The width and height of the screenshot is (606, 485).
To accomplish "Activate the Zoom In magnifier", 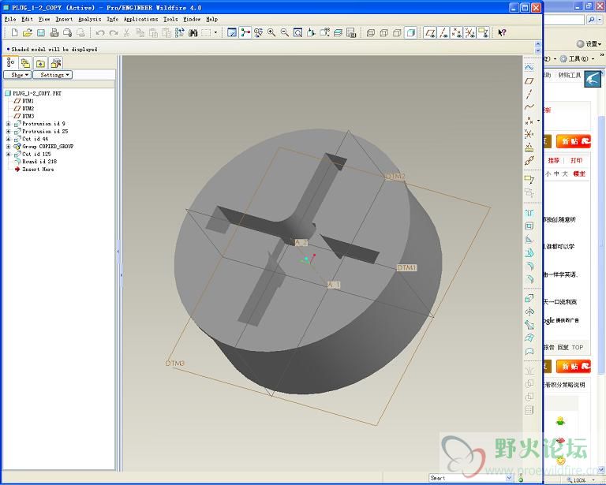I will (x=271, y=33).
